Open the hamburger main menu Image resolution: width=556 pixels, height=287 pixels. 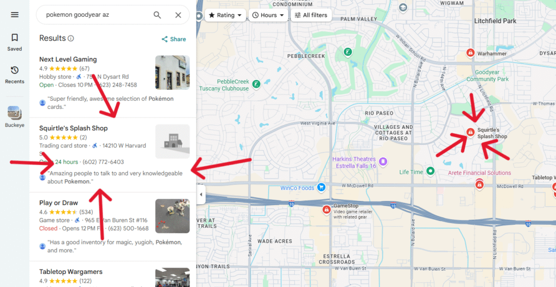pos(15,15)
